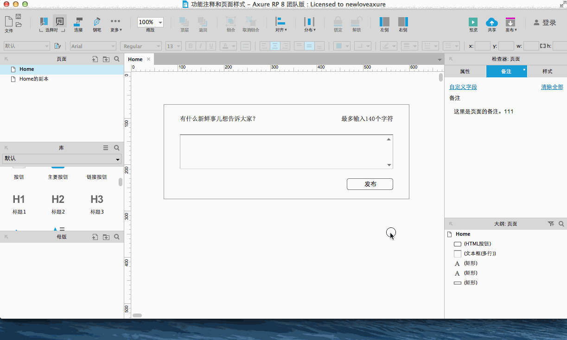Viewport: 567px width, 340px height.
Task: Open the 100% zoom dropdown
Action: point(150,22)
